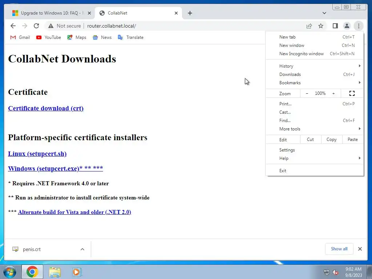
Task: Expand the Help submenu
Action: tap(315, 158)
